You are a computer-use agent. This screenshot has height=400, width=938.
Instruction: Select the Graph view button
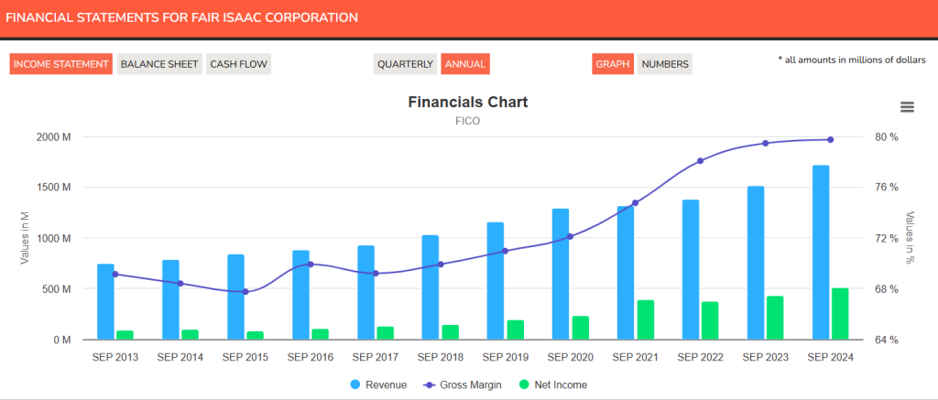[x=613, y=64]
